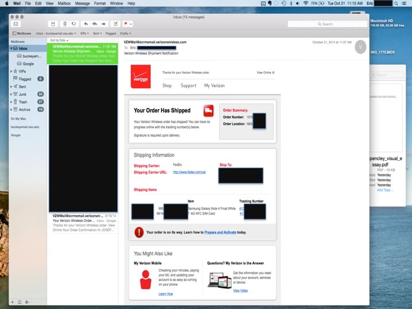Click the Get Mail envelope icon

tap(16, 24)
